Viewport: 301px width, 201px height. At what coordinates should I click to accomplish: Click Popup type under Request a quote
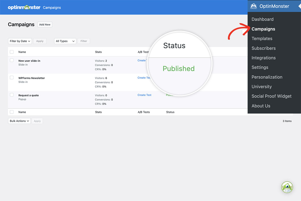coord(22,99)
